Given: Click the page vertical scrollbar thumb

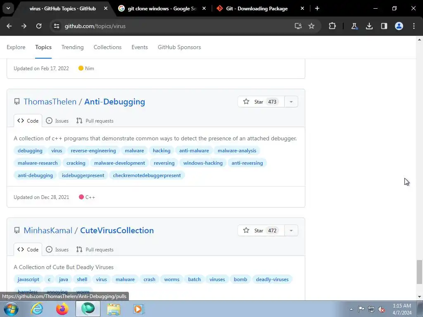Looking at the screenshot, I should tap(419, 272).
